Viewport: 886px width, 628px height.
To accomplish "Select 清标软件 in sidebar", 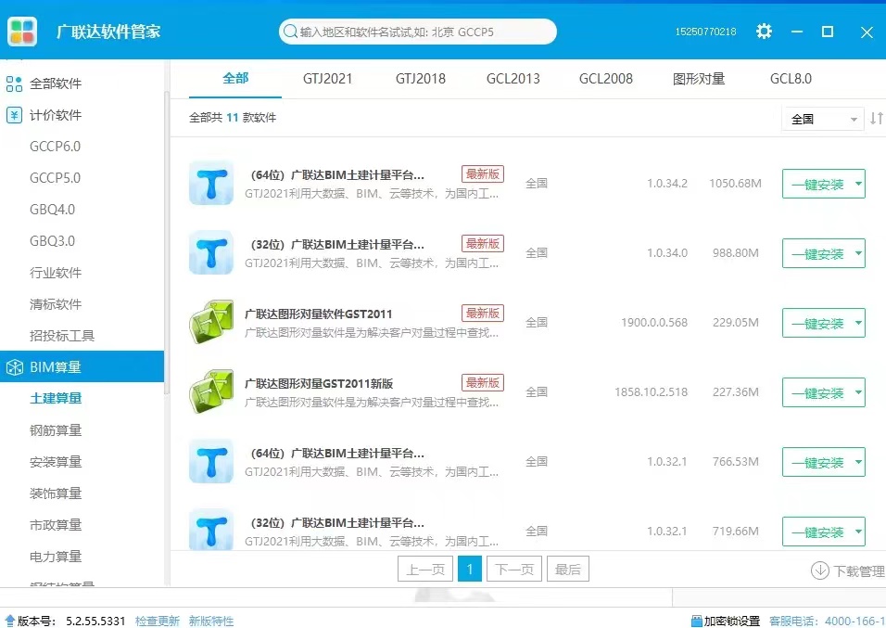I will 56,304.
